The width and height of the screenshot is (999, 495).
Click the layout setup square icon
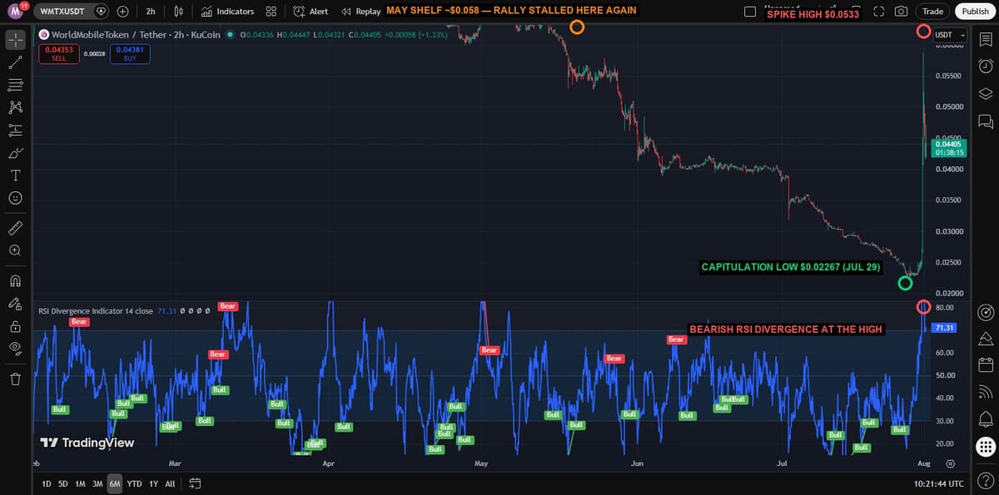(750, 12)
